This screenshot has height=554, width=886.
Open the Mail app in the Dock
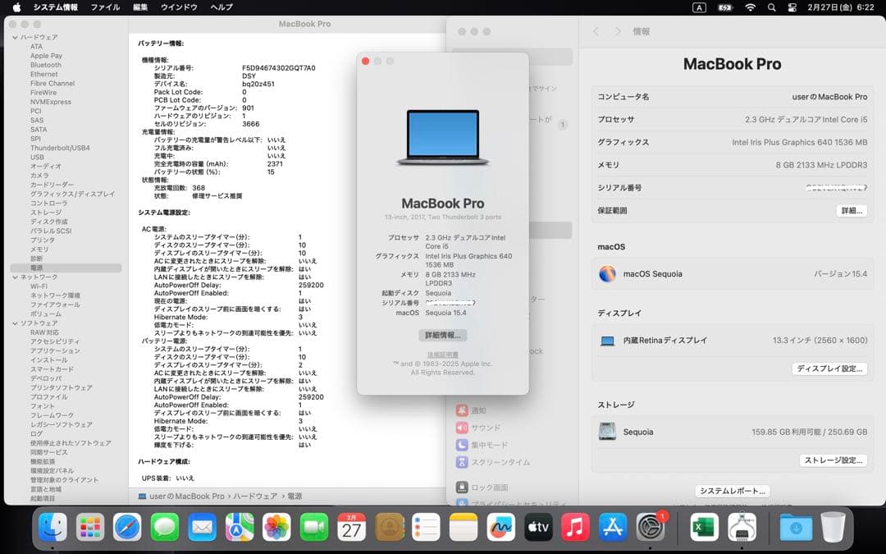(x=203, y=528)
